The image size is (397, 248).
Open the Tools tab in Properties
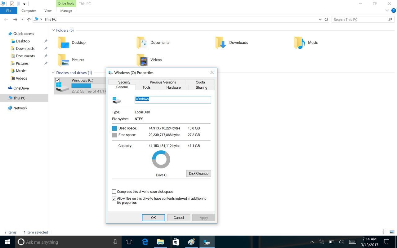tap(146, 87)
